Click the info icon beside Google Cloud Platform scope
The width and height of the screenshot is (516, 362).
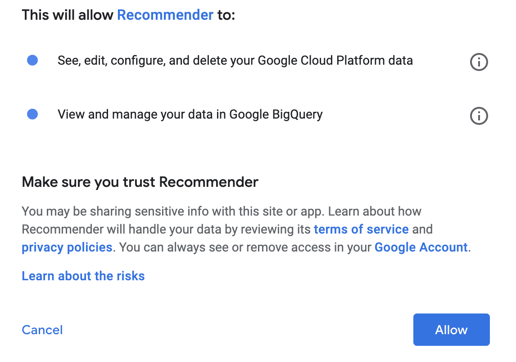[479, 62]
